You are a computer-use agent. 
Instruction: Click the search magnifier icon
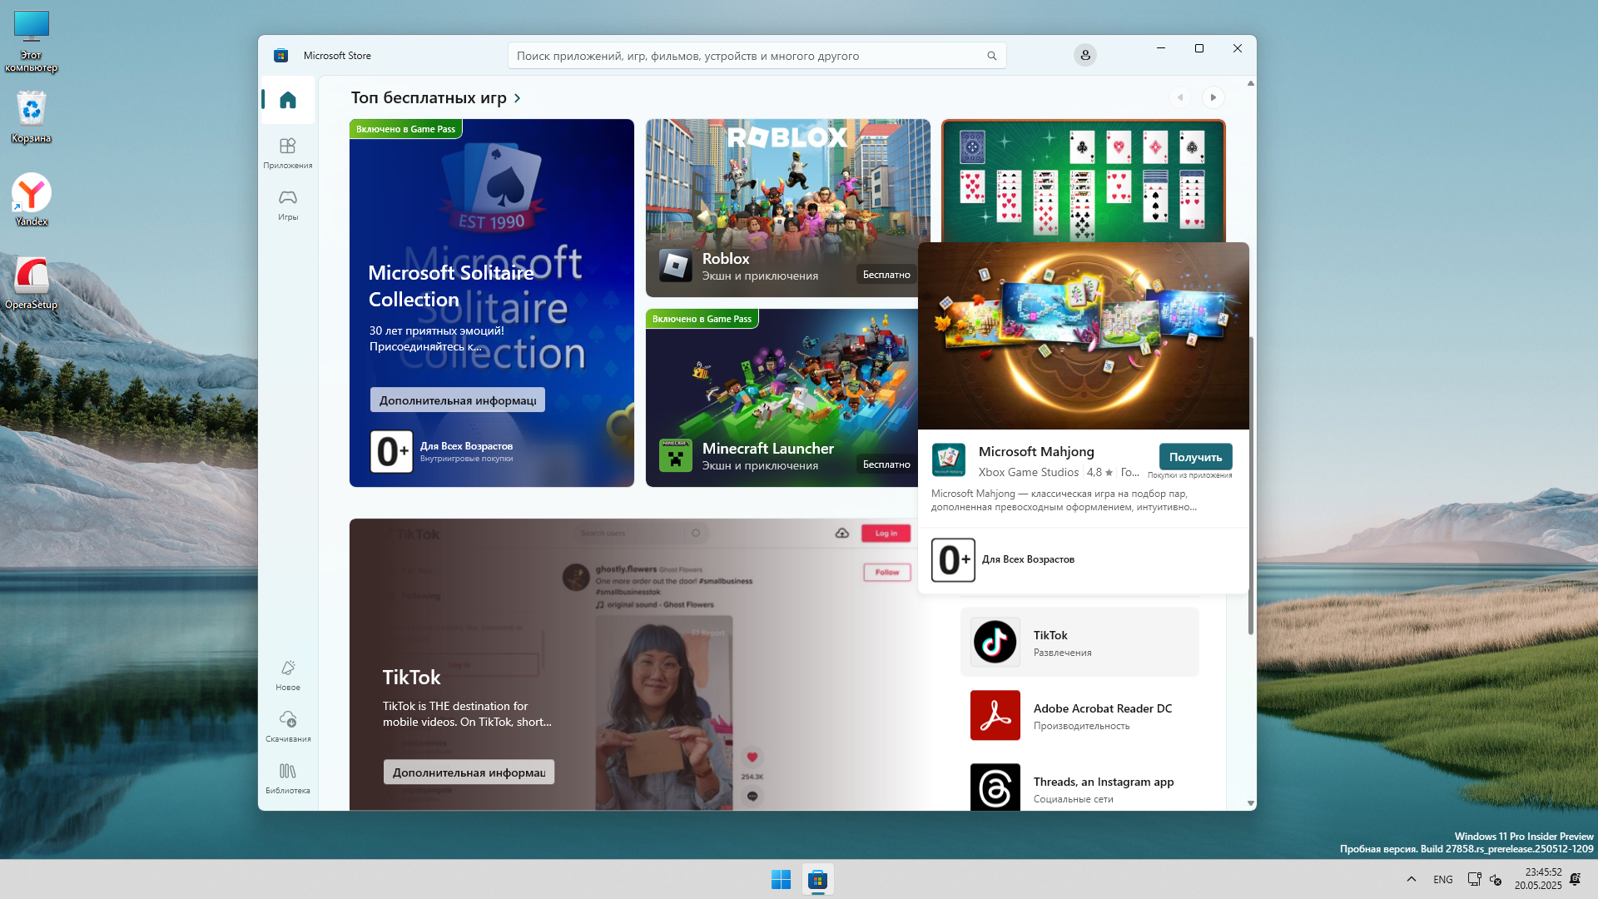point(991,56)
